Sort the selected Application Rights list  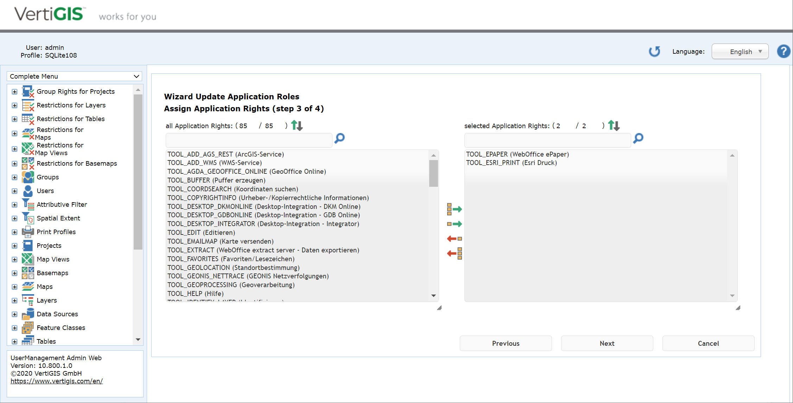click(614, 125)
